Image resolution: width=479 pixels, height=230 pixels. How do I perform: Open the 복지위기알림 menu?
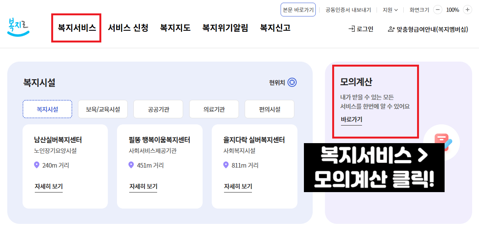tap(225, 28)
